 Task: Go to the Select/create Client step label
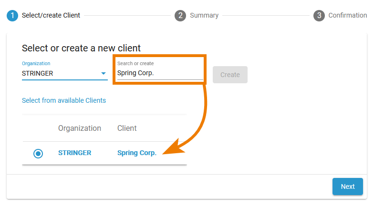51,15
